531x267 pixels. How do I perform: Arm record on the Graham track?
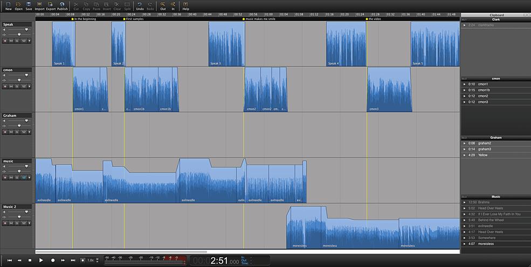pyautogui.click(x=5, y=132)
